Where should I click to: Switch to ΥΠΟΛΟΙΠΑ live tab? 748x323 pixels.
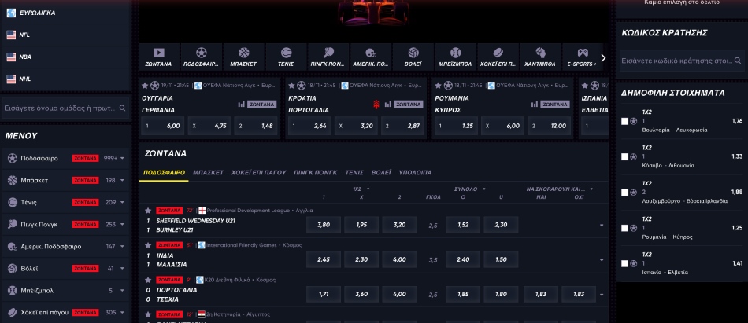point(415,172)
